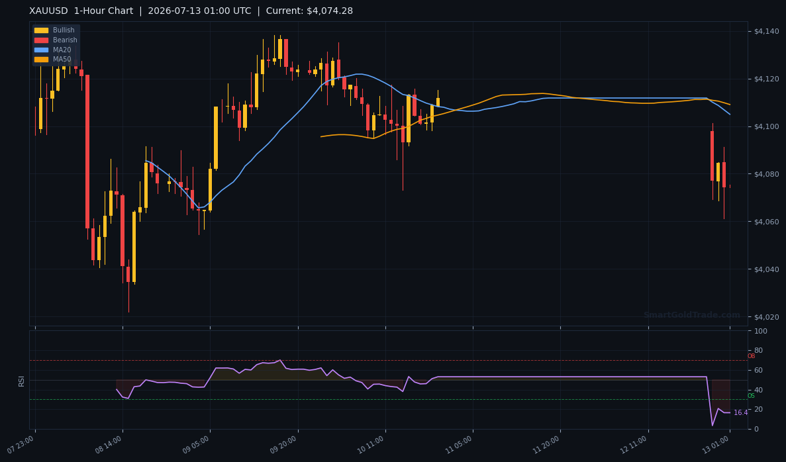Click the 10 11:00 time axis label
786x462 pixels.
pyautogui.click(x=371, y=445)
